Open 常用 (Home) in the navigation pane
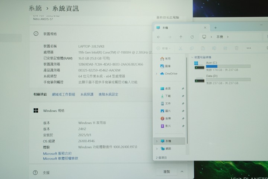Image resolution: width=268 pixels, height=179 pixels. coord(165,58)
